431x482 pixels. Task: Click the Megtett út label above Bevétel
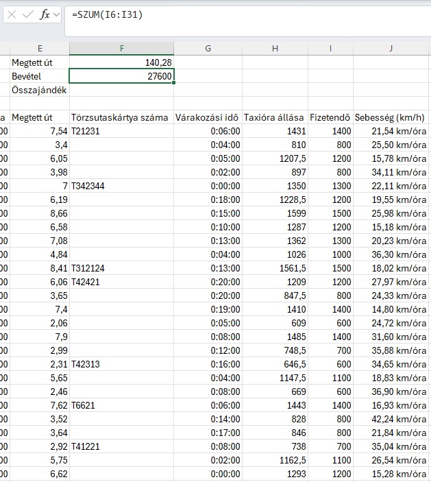[x=40, y=62]
